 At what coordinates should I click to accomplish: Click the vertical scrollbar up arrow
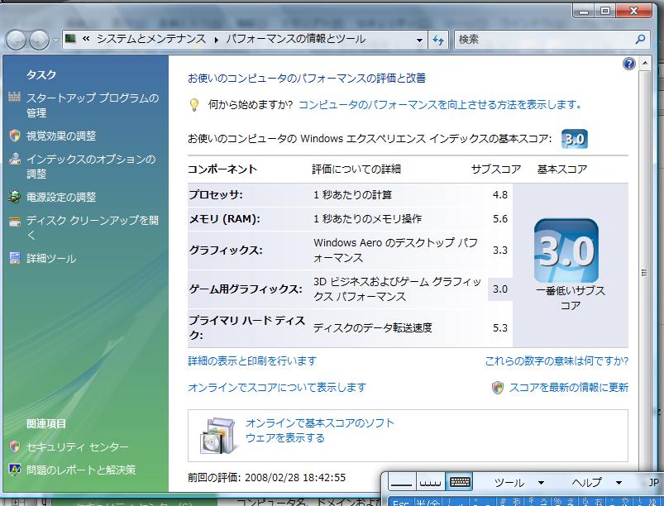(644, 64)
